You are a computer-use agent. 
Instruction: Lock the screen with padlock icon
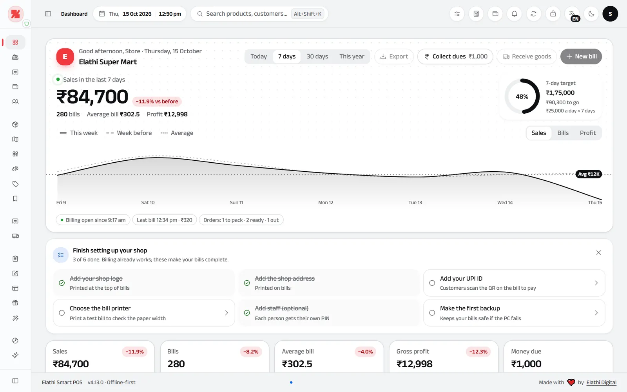click(553, 14)
